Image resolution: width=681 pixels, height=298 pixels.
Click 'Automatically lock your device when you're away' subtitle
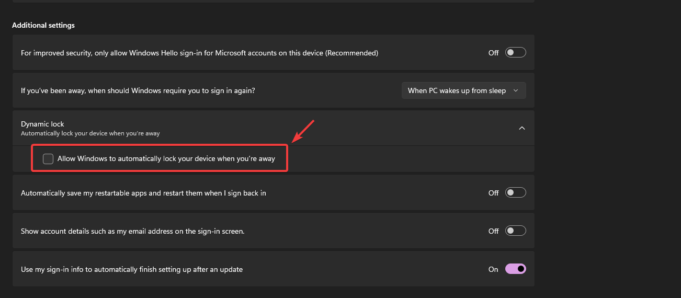pos(90,133)
